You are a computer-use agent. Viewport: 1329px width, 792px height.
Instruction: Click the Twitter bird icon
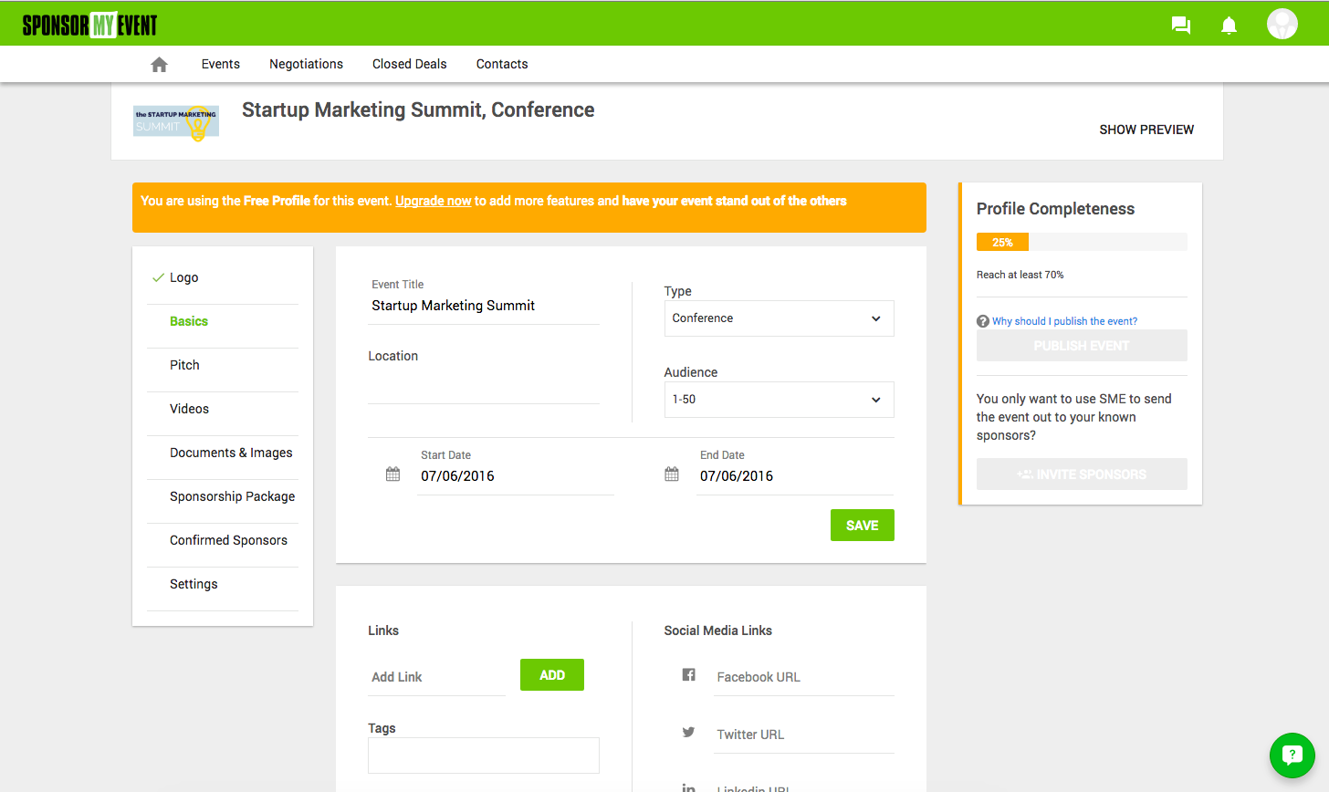click(x=688, y=732)
